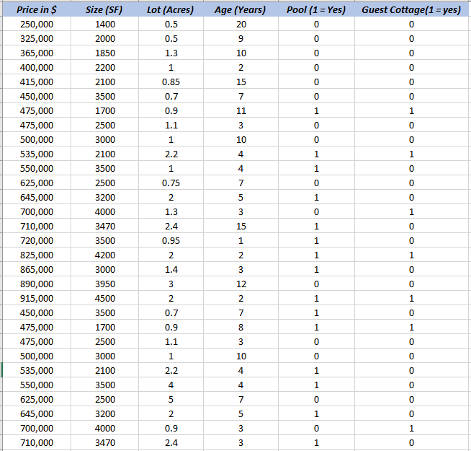Click the age value 20
The width and height of the screenshot is (471, 451).
click(241, 24)
